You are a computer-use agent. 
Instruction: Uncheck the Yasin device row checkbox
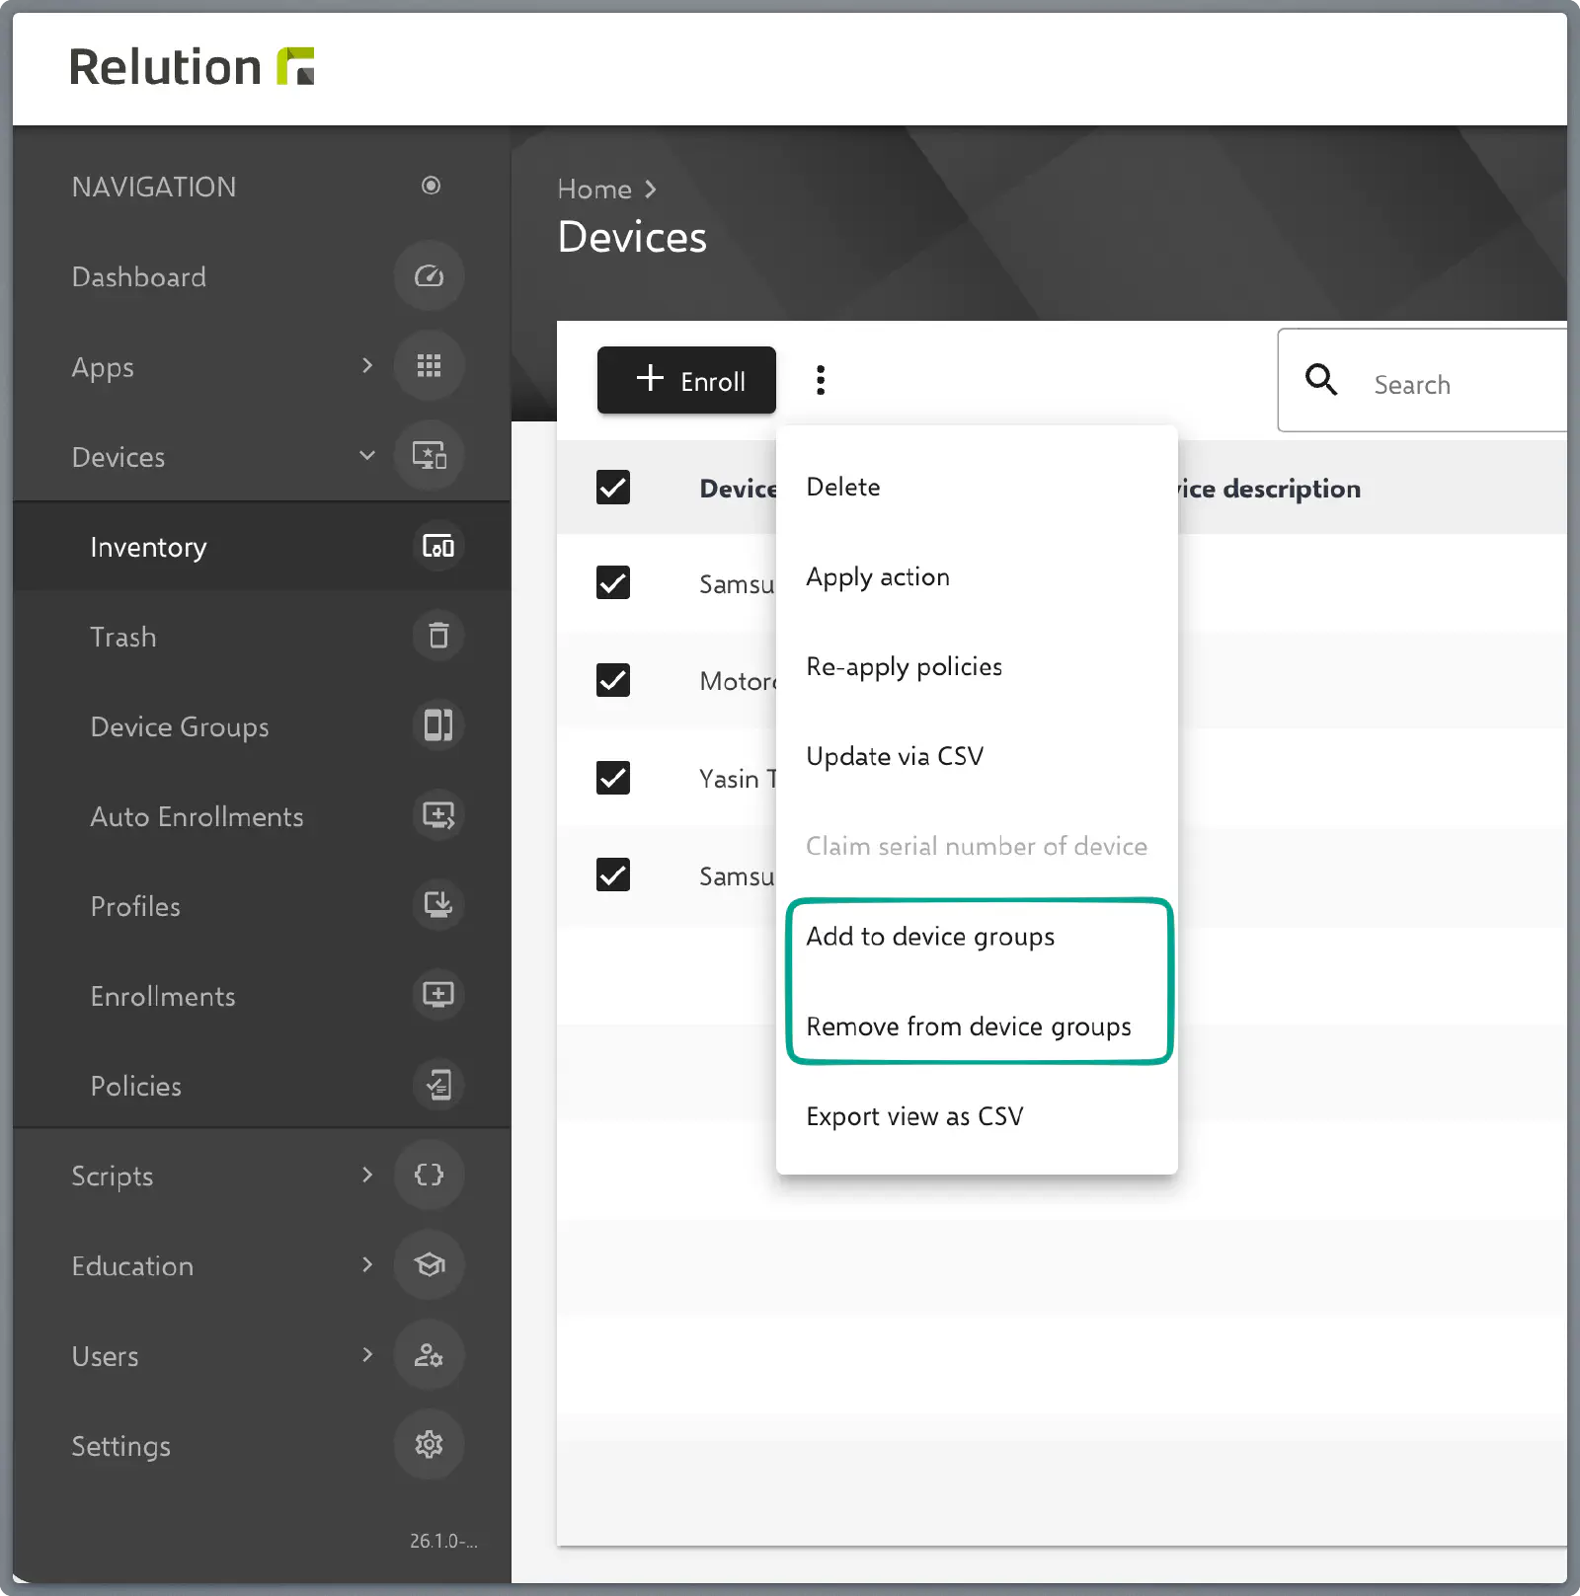point(613,778)
